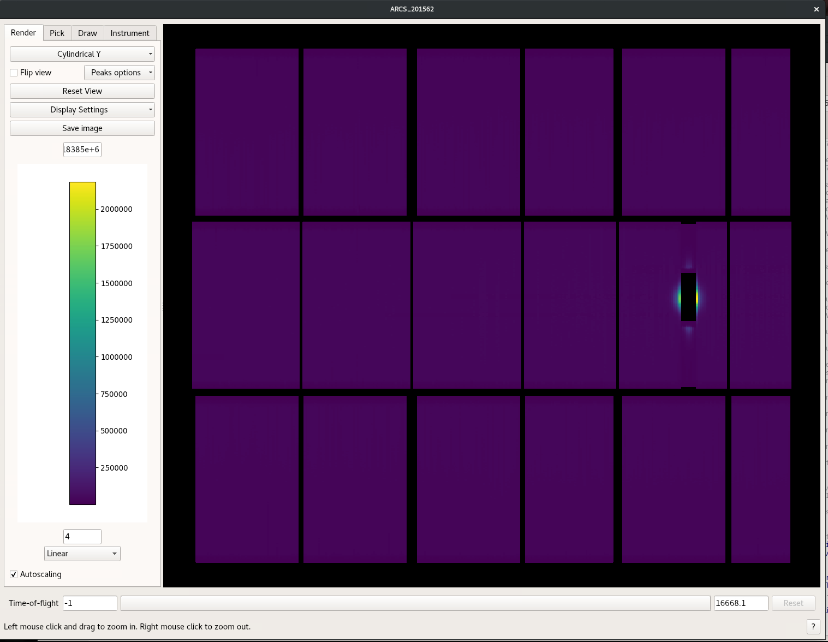Edit the Time-of-flight minimum field
The image size is (828, 642).
(x=90, y=603)
